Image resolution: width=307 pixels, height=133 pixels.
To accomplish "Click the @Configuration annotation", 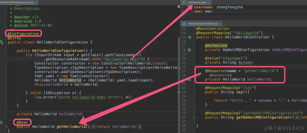I will (23, 34).
